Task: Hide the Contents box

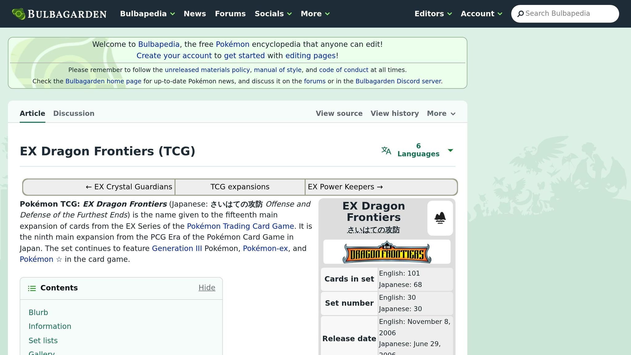Action: click(207, 288)
